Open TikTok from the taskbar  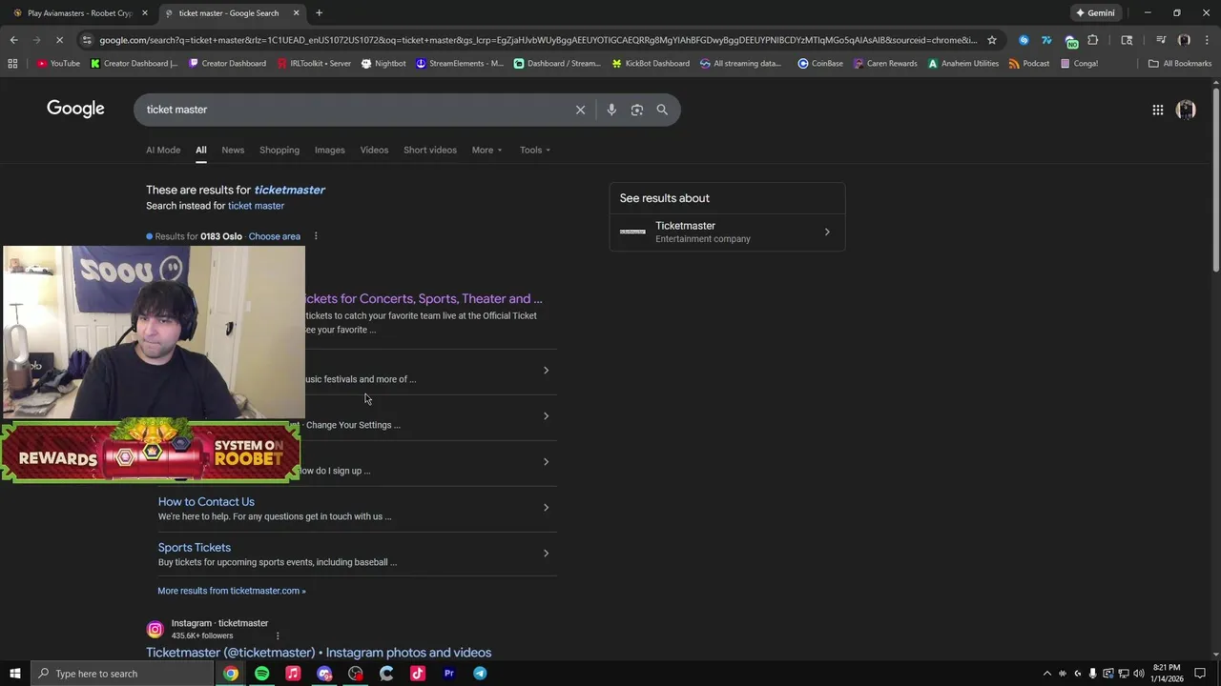(418, 674)
